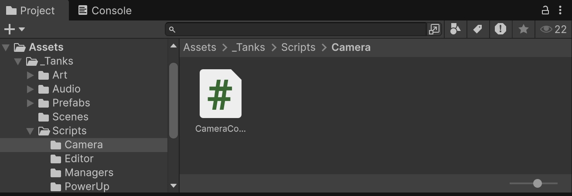Image resolution: width=572 pixels, height=196 pixels.
Task: Click the icon size slider handle
Action: pyautogui.click(x=538, y=183)
